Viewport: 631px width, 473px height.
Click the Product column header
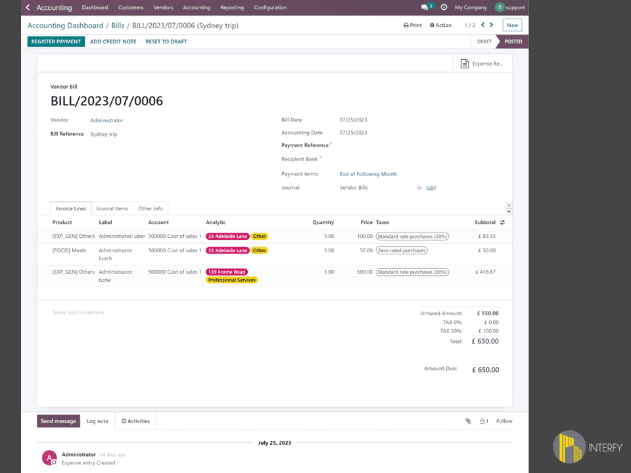click(x=62, y=222)
